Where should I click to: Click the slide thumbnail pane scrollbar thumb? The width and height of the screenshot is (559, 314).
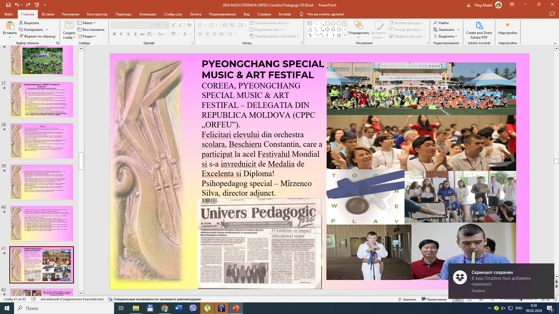(x=81, y=161)
